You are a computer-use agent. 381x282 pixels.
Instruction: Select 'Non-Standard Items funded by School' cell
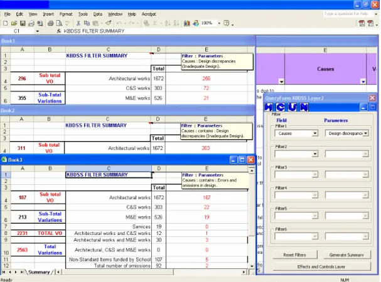tap(109, 259)
